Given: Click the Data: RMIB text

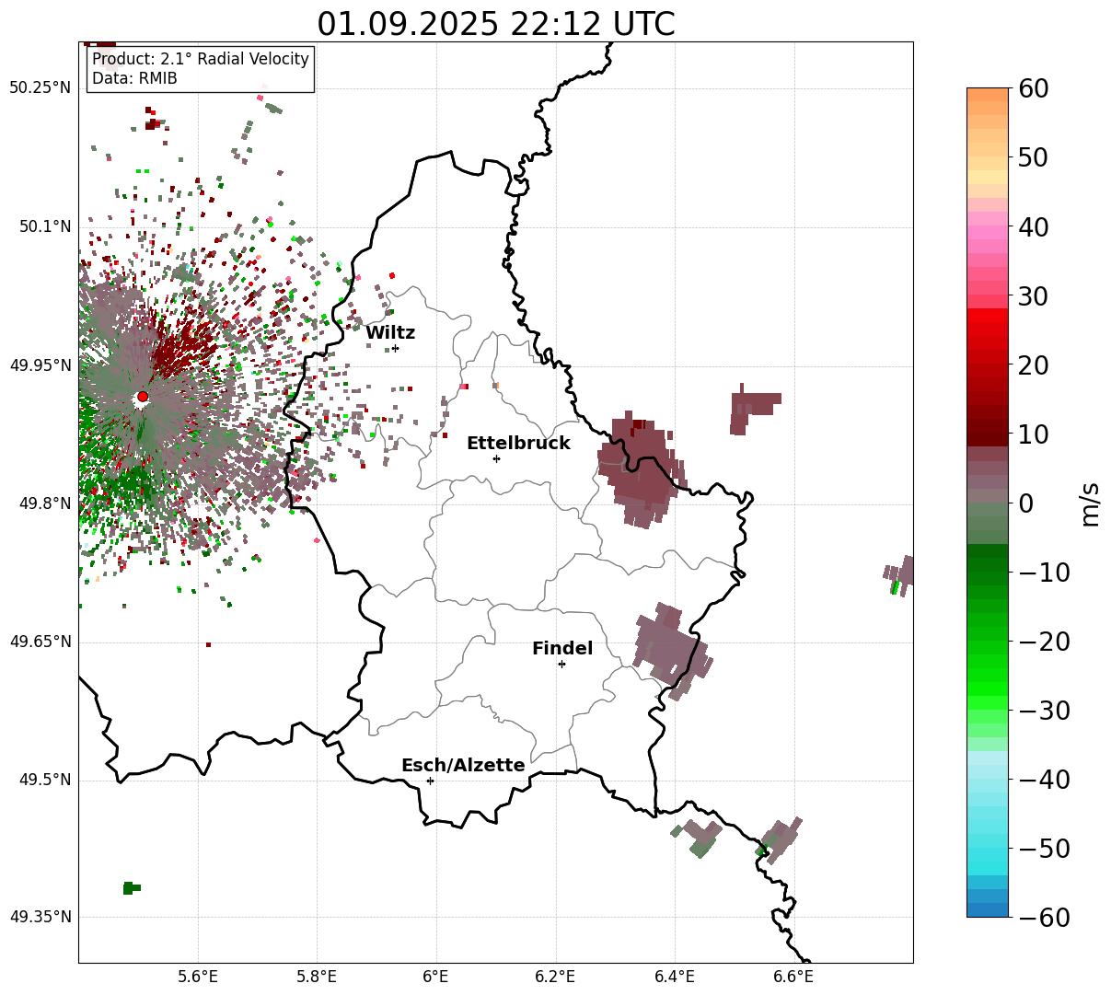Looking at the screenshot, I should pyautogui.click(x=134, y=79).
